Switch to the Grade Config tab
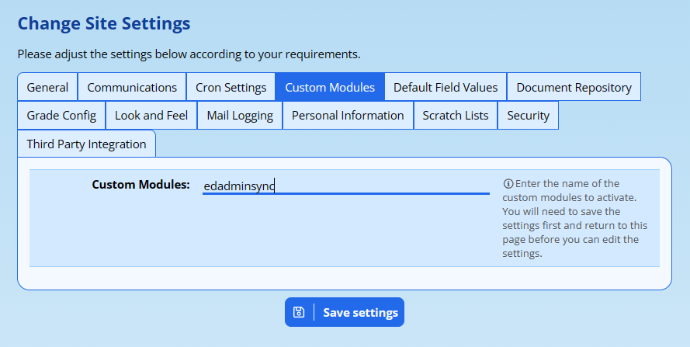Image resolution: width=690 pixels, height=347 pixels. 61,116
